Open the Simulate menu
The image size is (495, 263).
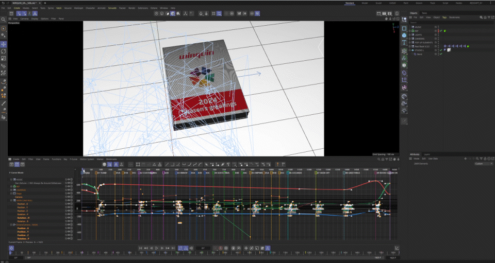[112, 8]
